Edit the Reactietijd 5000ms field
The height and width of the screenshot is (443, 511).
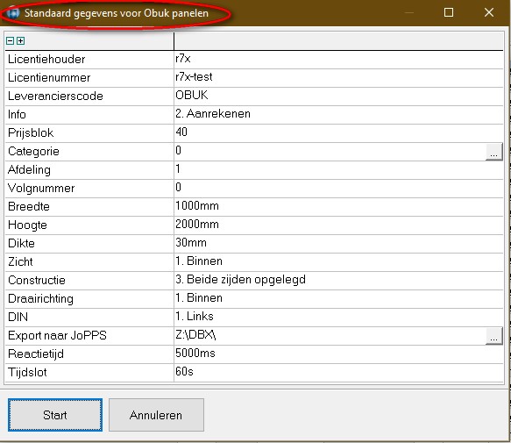[x=338, y=354]
